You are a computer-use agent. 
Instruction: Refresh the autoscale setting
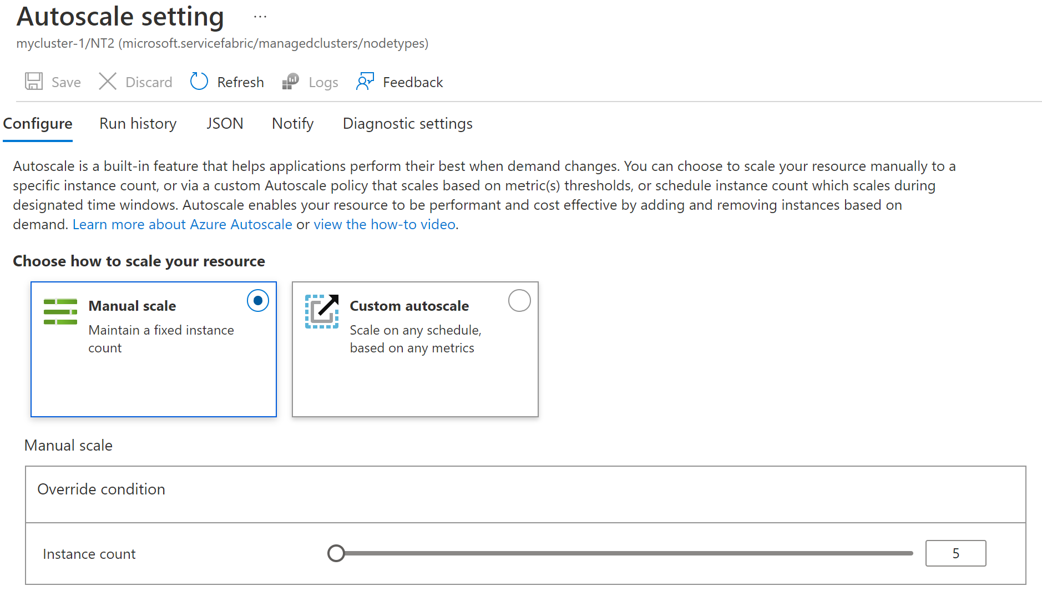point(227,82)
